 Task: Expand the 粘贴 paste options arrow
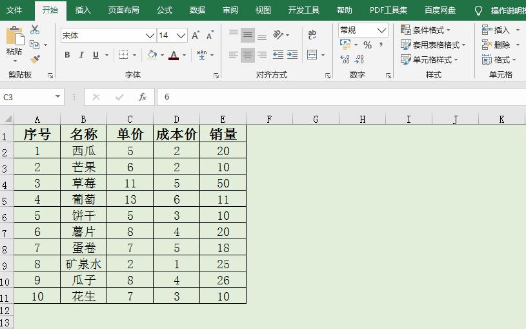pos(15,61)
